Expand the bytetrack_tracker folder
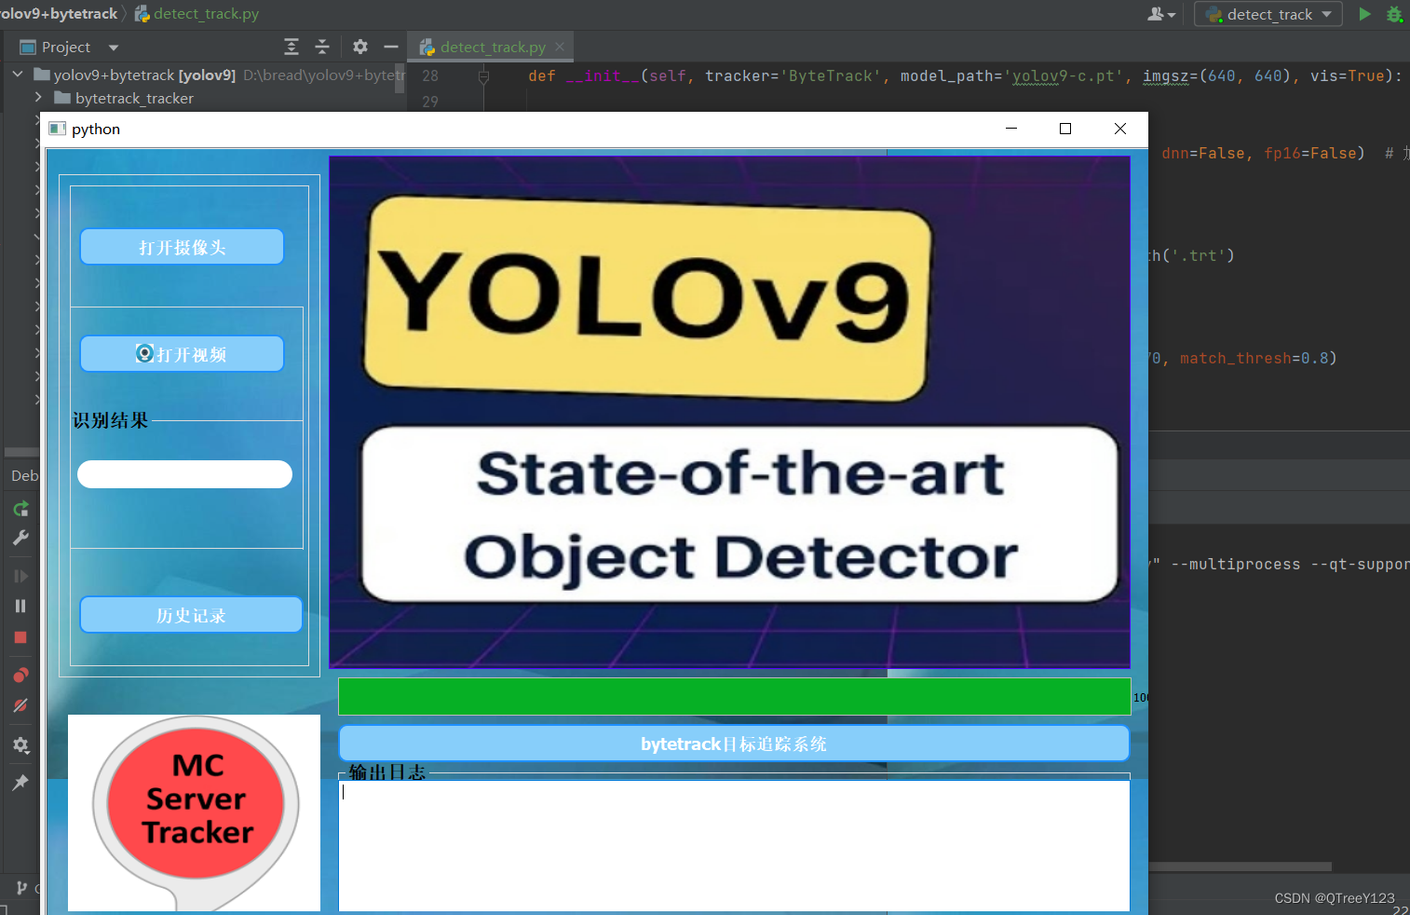1410x915 pixels. (x=38, y=97)
